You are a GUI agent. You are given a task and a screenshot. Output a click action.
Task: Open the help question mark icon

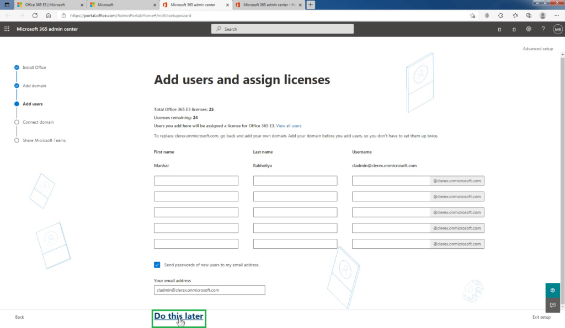(x=543, y=29)
